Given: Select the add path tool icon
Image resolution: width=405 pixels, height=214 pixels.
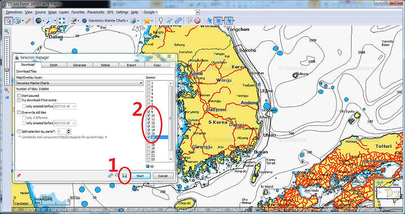Looking at the screenshot, I should 169,21.
